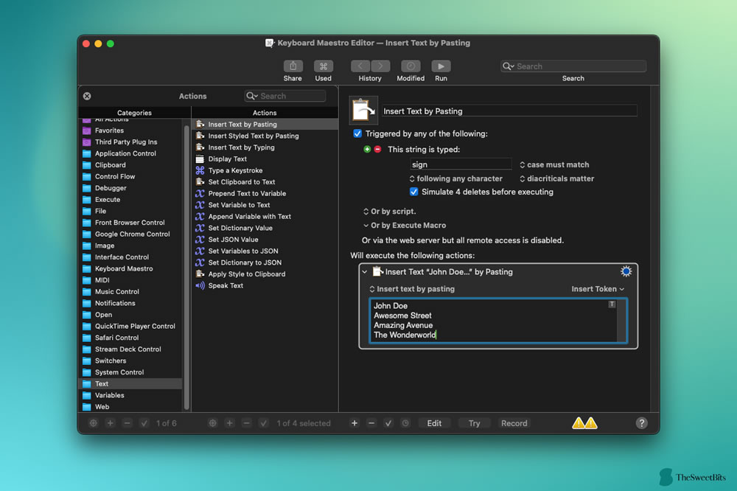Click the Categories column header

point(134,113)
